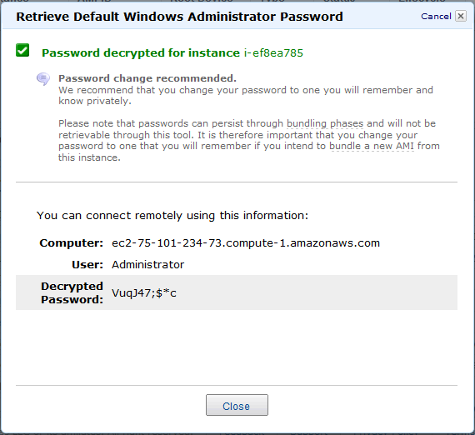Click the 'Password decrypted for instance' message
475x435 pixels.
141,53
